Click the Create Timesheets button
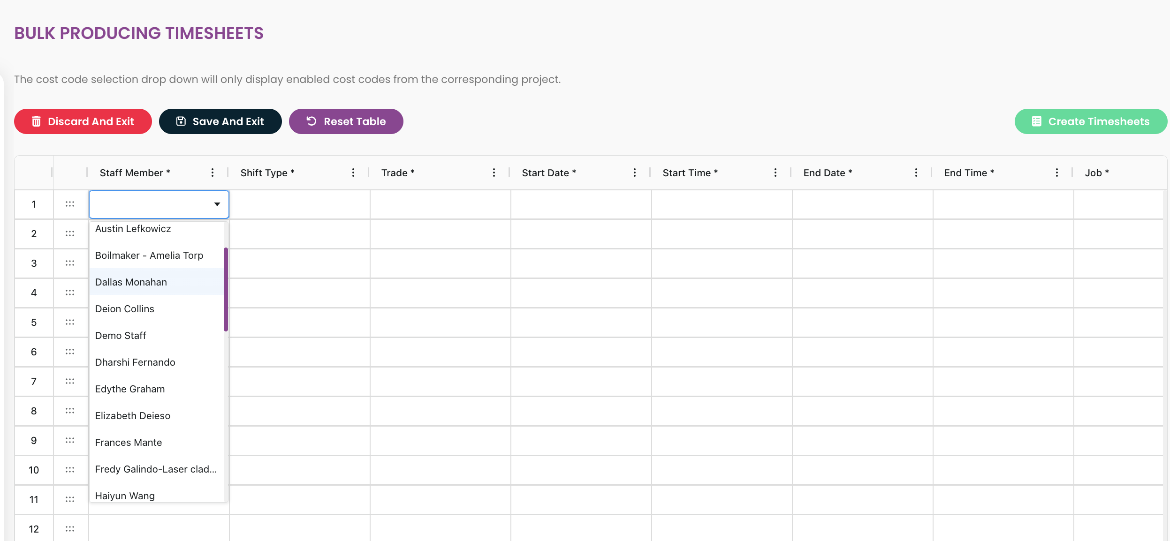The image size is (1170, 541). [x=1091, y=121]
